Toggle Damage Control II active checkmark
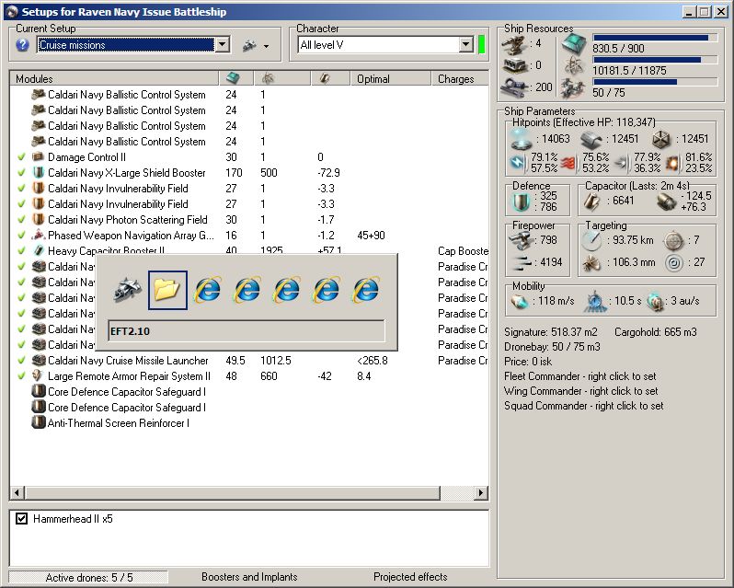This screenshot has width=734, height=588. click(21, 157)
